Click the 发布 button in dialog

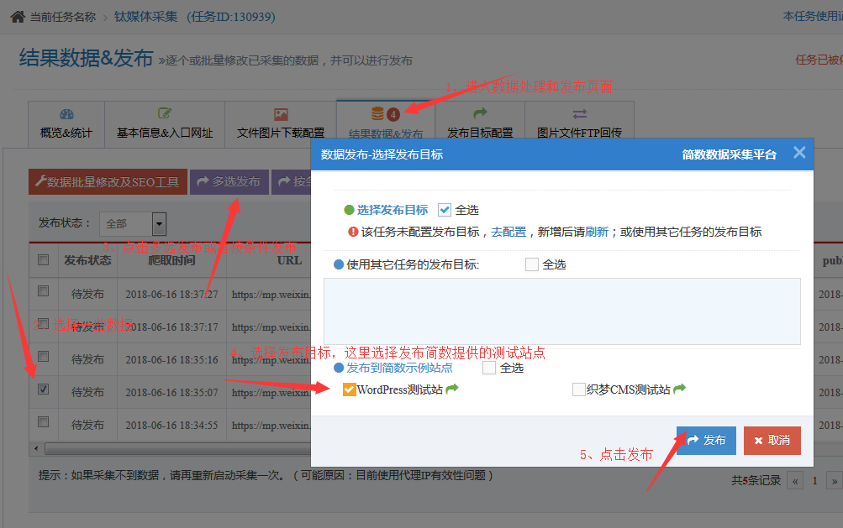pyautogui.click(x=706, y=441)
